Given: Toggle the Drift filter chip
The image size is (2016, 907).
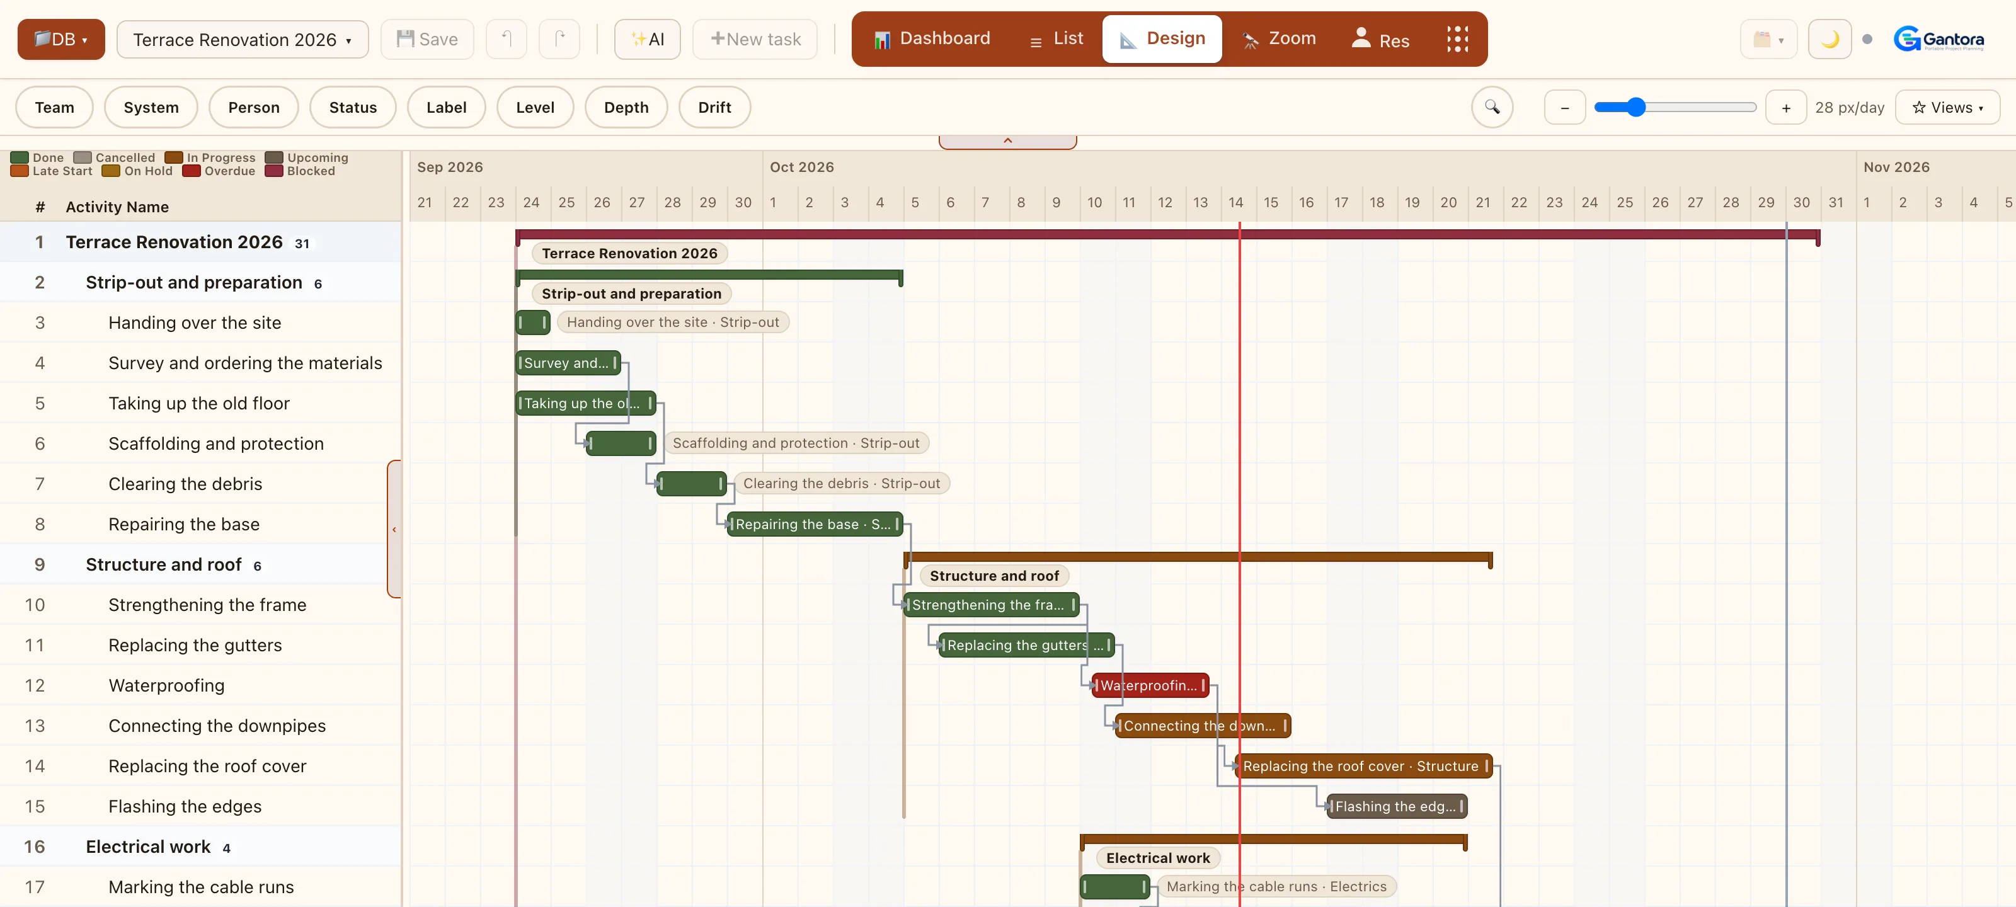Looking at the screenshot, I should tap(714, 107).
